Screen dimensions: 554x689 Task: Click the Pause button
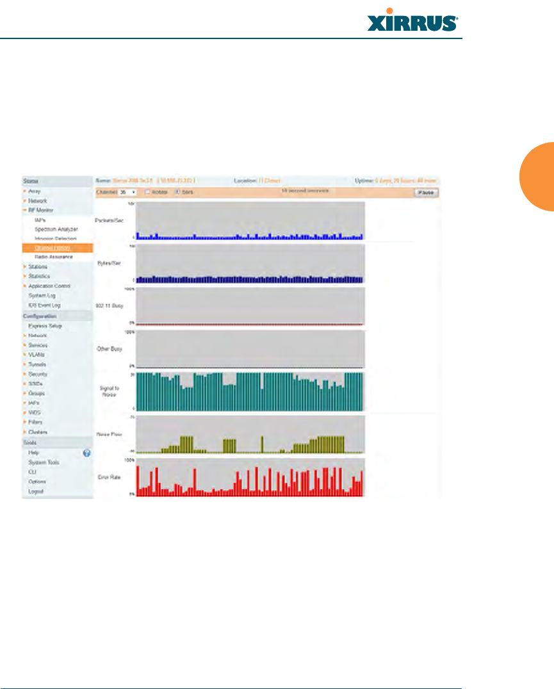point(426,193)
